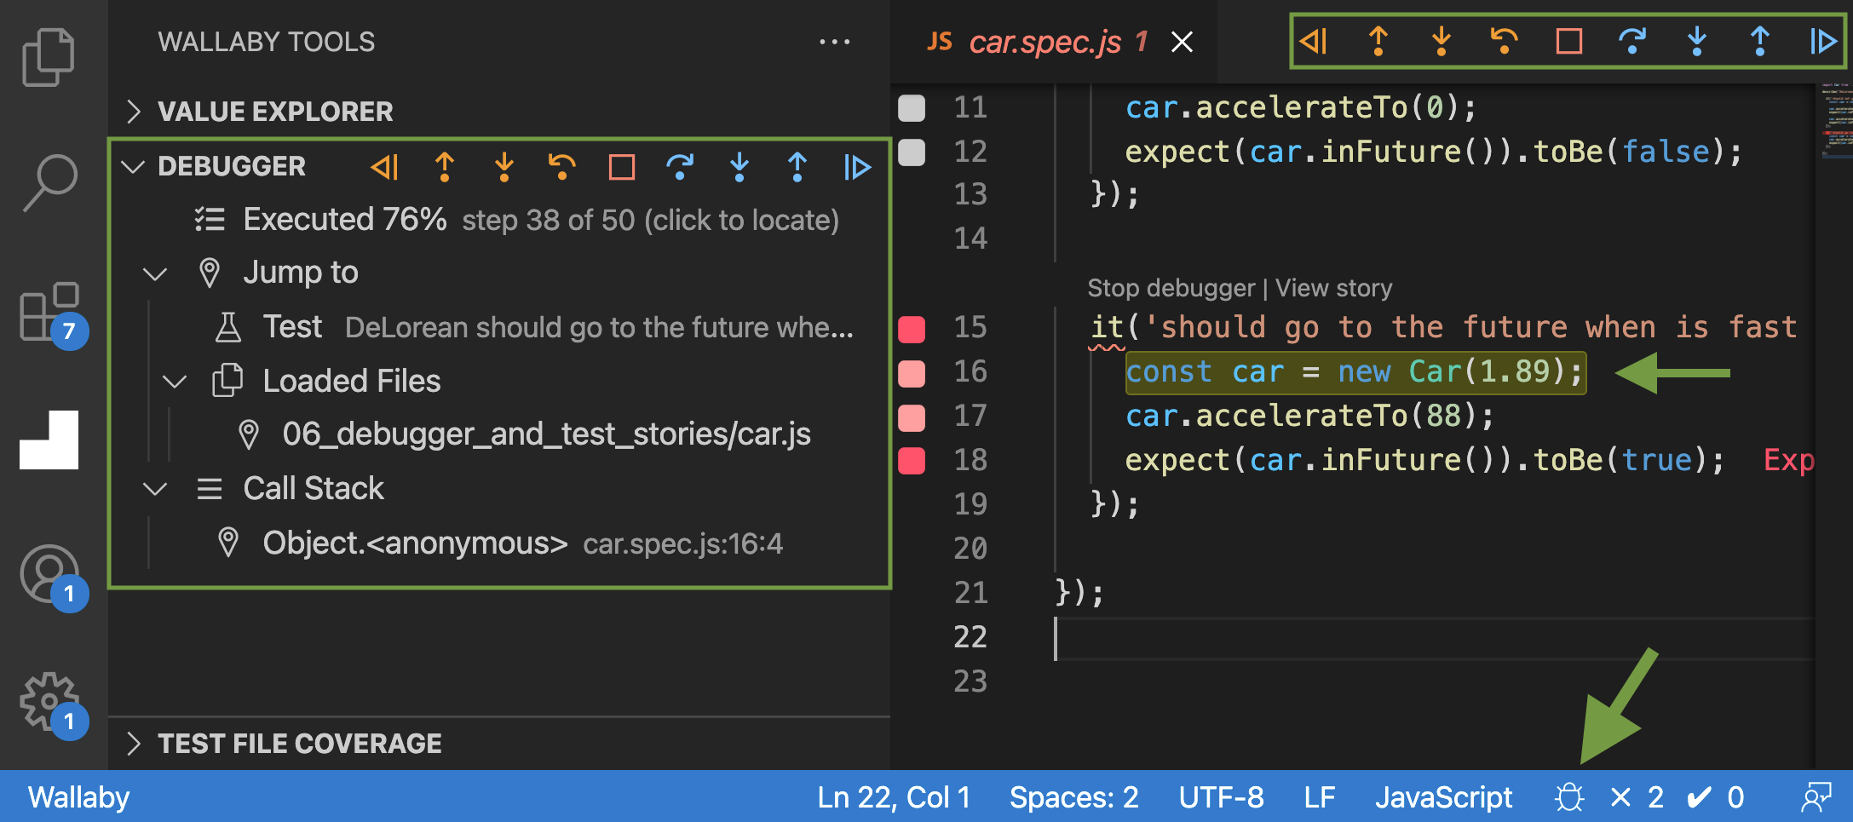Collapse the Loaded Files tree node

[x=175, y=382]
